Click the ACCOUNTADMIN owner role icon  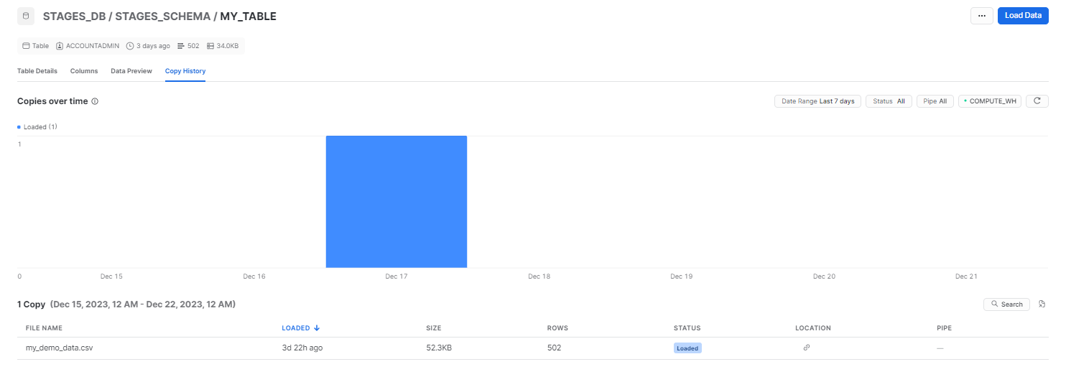[60, 46]
